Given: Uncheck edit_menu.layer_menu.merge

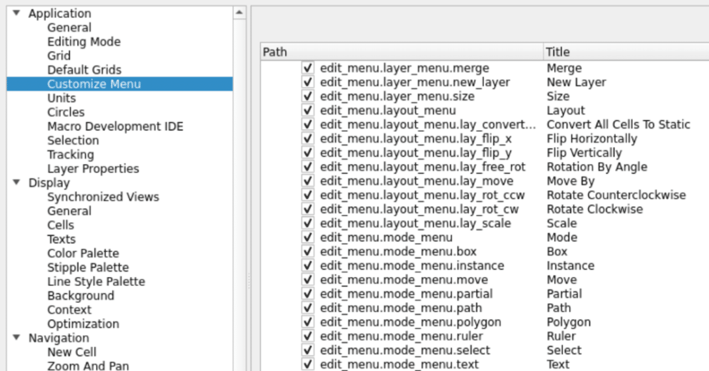Looking at the screenshot, I should click(x=307, y=68).
